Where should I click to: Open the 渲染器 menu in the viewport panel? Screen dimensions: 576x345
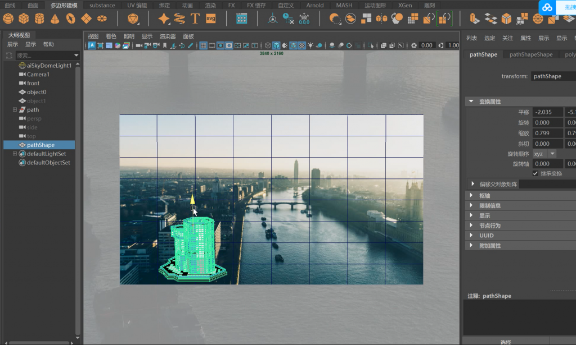pyautogui.click(x=168, y=36)
